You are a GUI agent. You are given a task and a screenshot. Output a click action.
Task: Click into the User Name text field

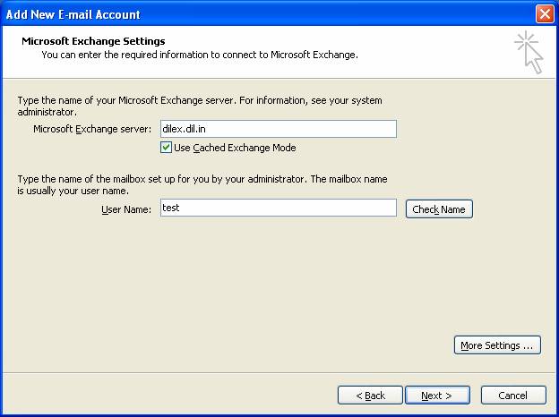278,208
